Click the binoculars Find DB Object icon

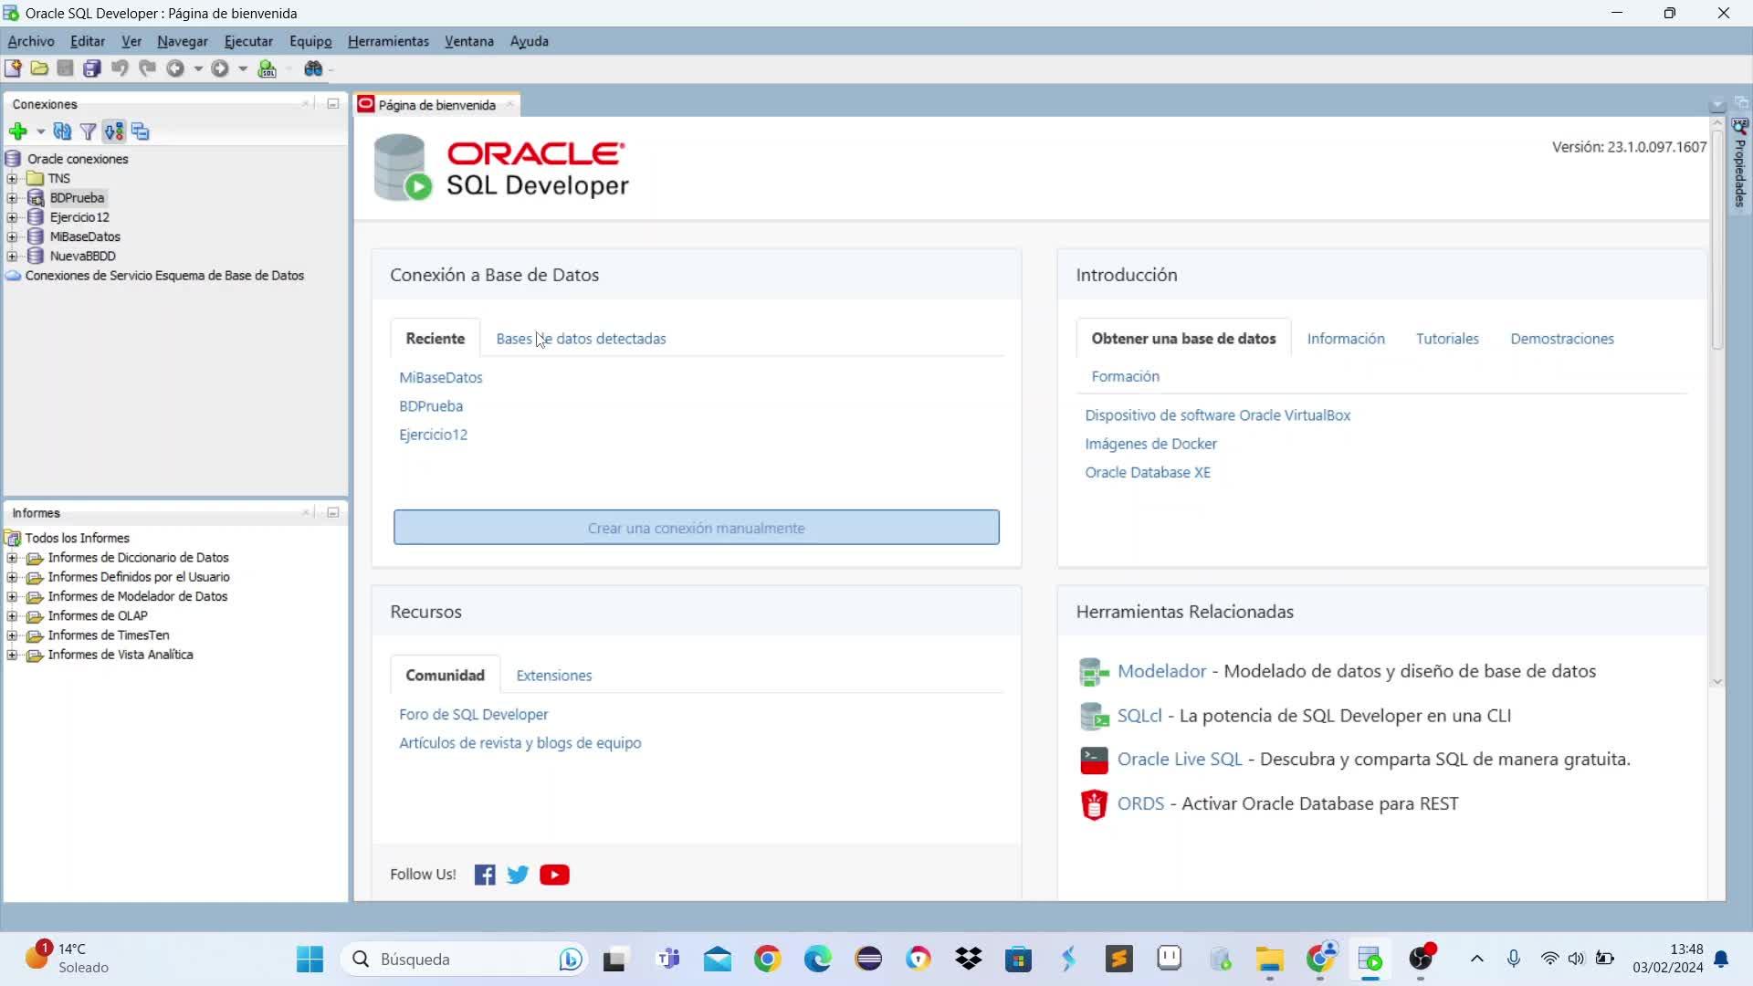coord(313,68)
